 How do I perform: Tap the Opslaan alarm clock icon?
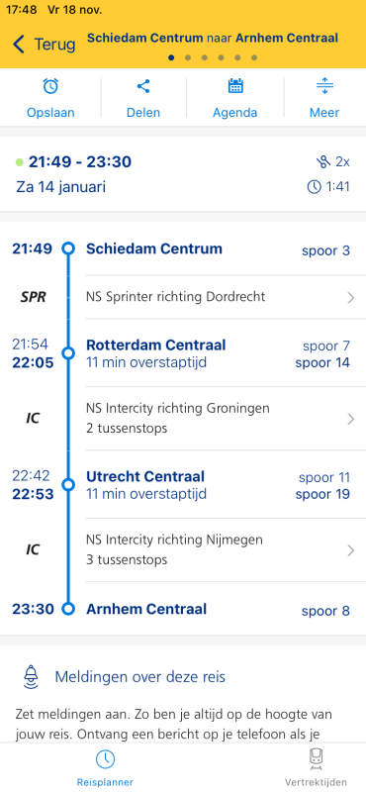(50, 87)
